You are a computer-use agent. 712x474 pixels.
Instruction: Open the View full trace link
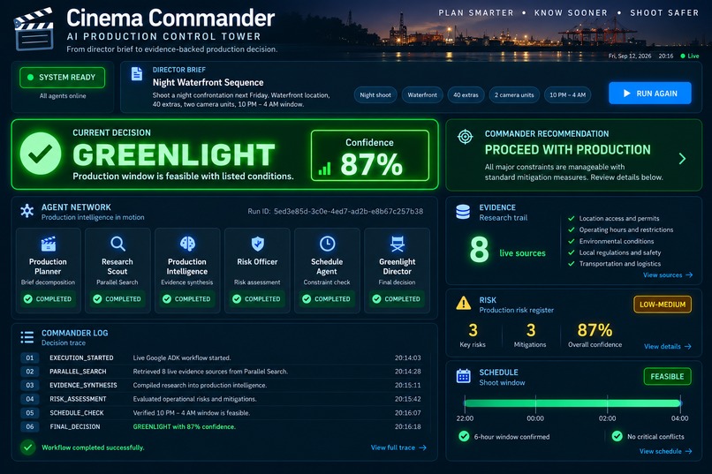[x=398, y=448]
